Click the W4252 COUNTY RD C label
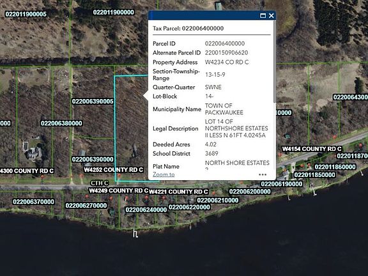The image size is (368, 276). point(114,170)
